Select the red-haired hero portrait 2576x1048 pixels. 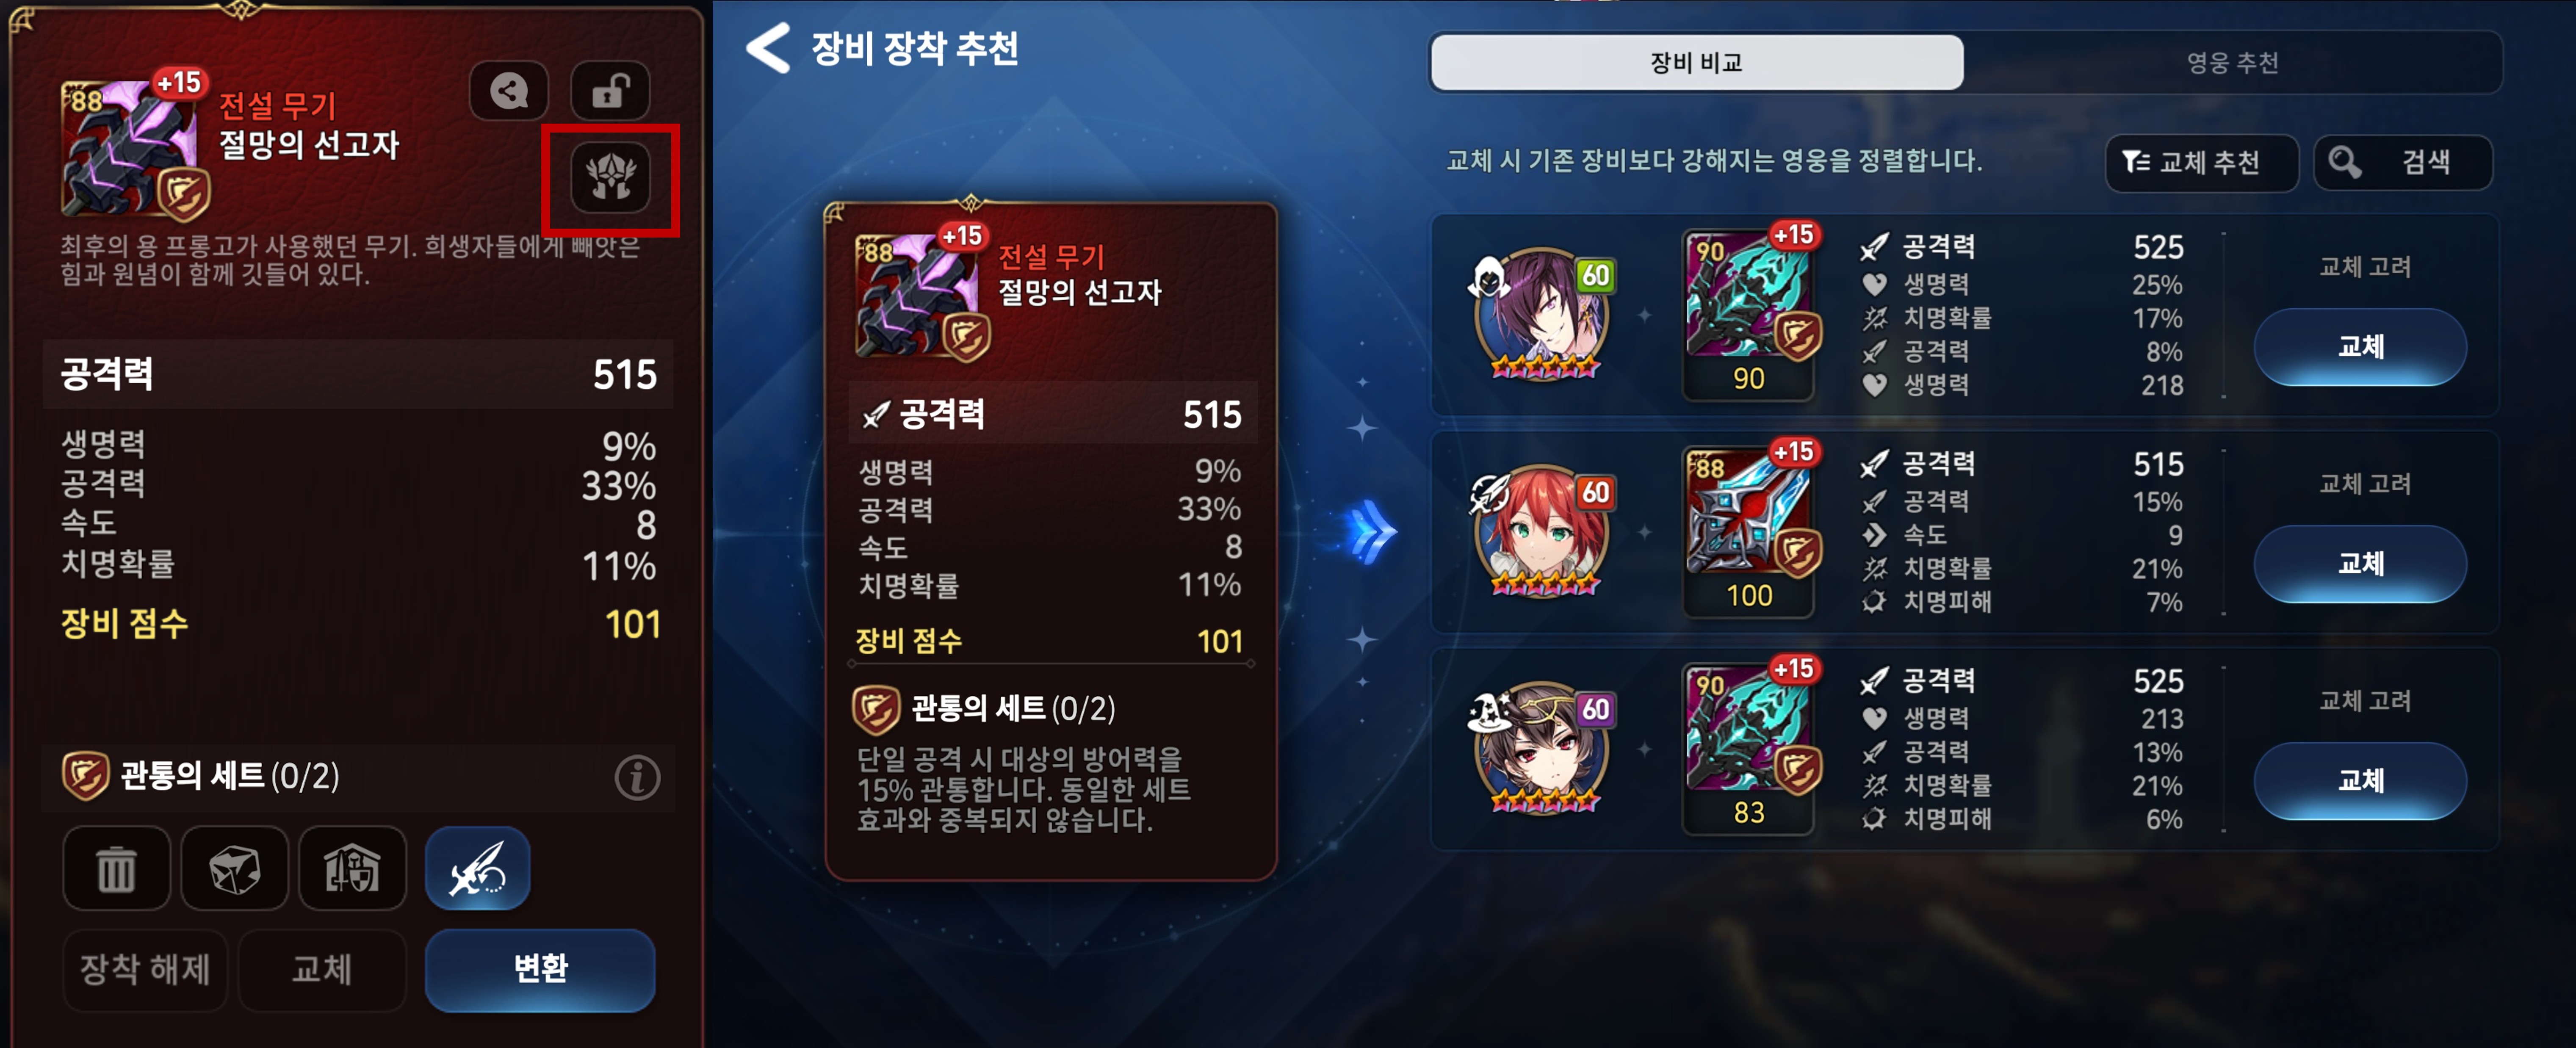pos(1541,531)
